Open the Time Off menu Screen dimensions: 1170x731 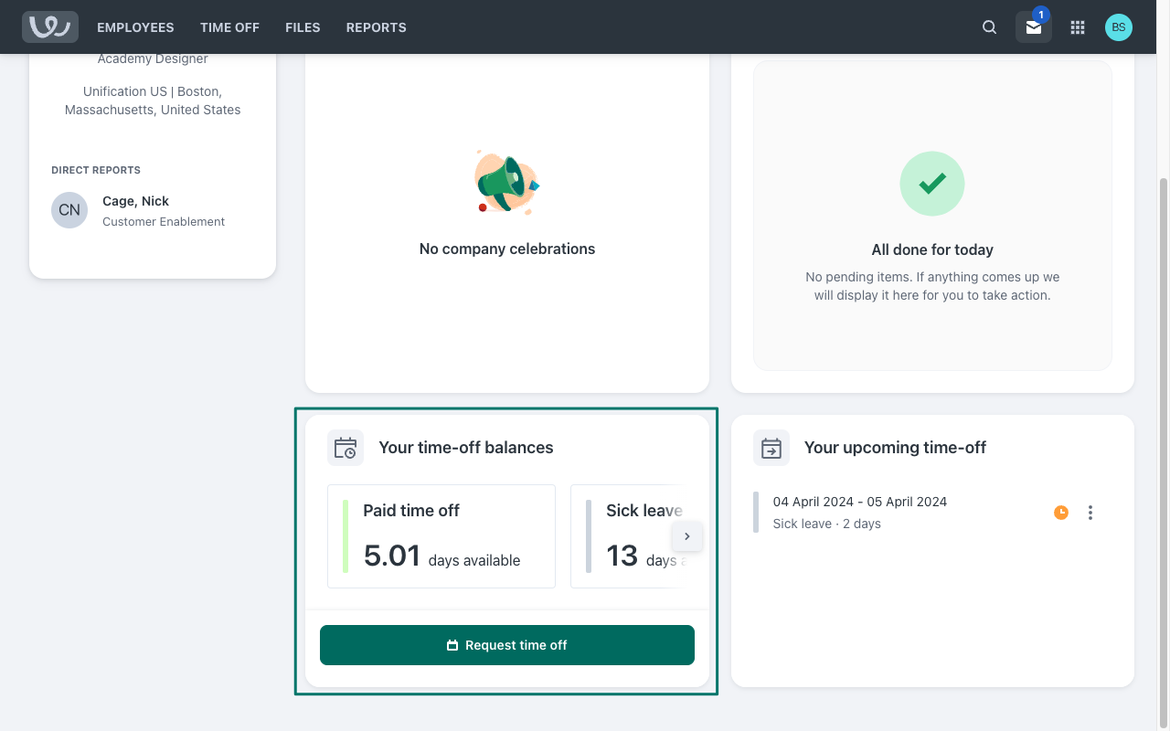pos(229,27)
